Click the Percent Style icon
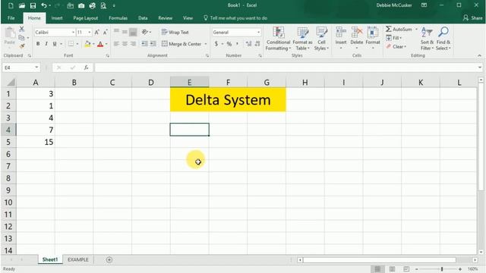486x273 pixels. pyautogui.click(x=229, y=44)
